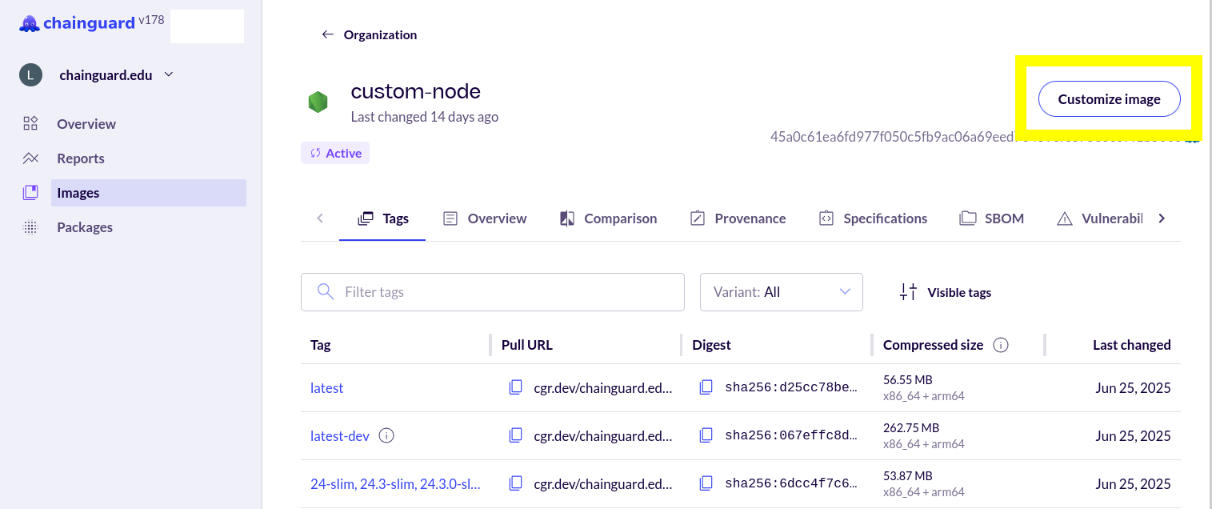Copy the Pull URL for the latest tag

click(x=516, y=387)
